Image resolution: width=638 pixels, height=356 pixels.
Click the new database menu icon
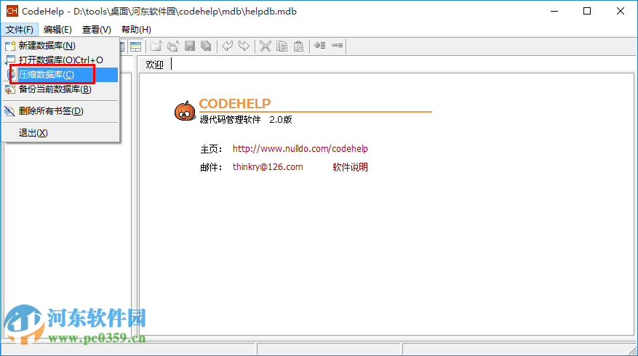[10, 46]
